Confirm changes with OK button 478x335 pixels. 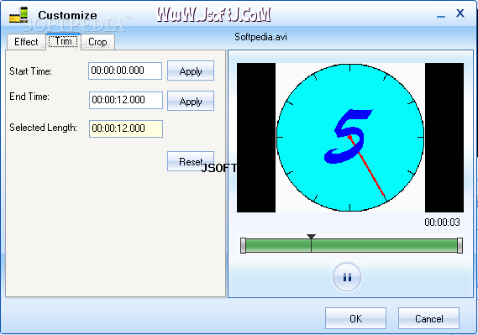coord(355,318)
